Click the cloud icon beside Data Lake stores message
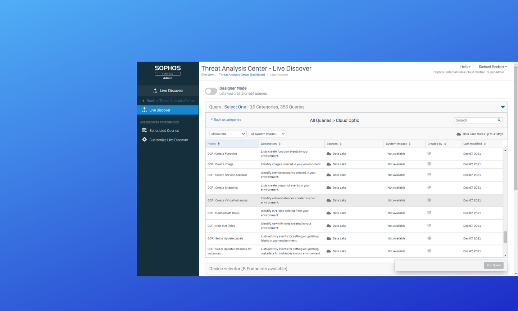This screenshot has height=311, width=518. 459,134
